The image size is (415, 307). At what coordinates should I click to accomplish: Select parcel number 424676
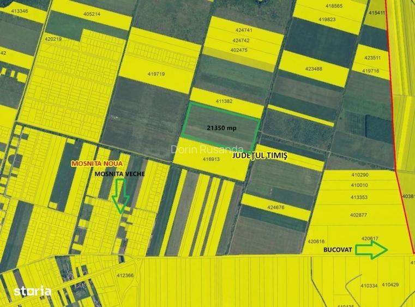(276, 207)
